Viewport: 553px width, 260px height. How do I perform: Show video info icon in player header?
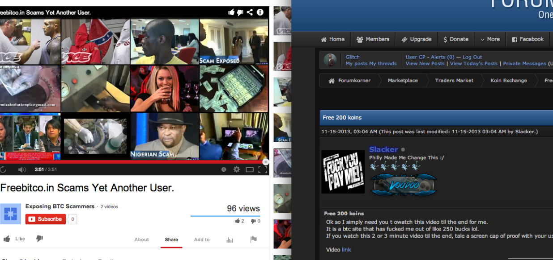point(260,12)
